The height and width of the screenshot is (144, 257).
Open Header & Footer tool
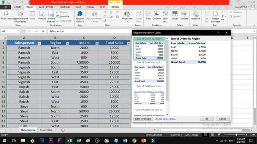(215, 17)
